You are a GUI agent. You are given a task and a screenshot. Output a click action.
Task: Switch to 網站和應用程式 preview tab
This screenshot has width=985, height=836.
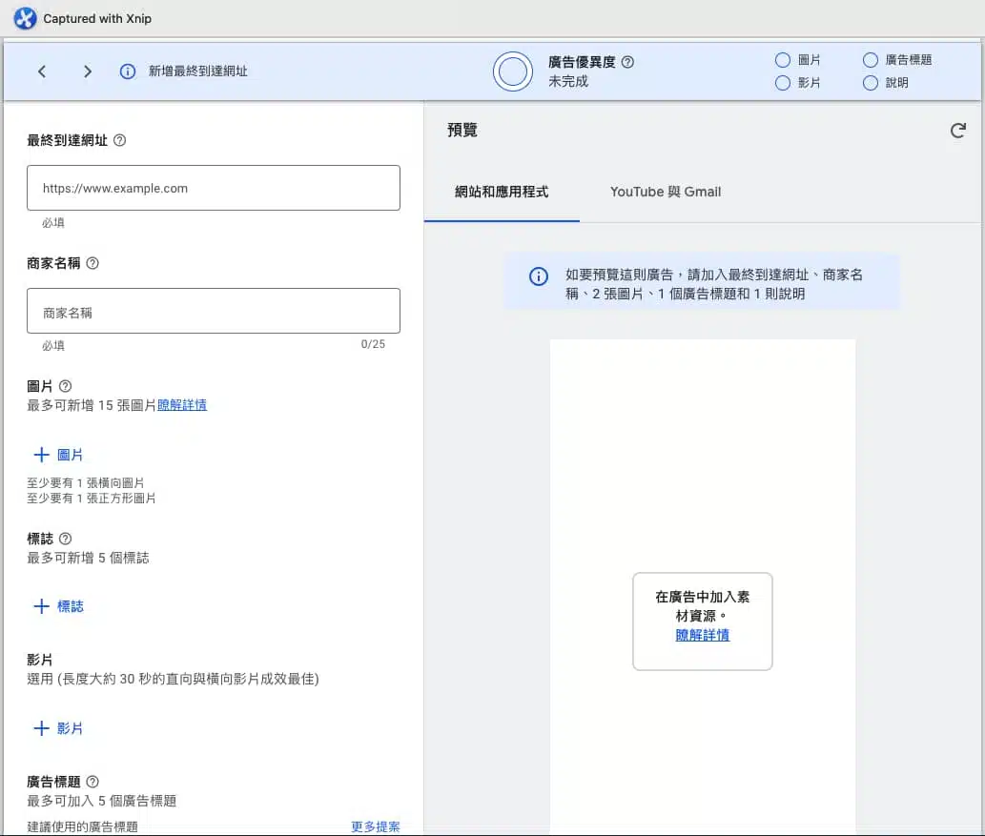(502, 193)
